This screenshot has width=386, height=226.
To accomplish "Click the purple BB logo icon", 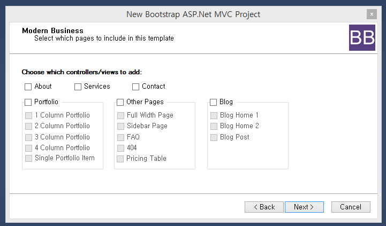I will point(362,37).
